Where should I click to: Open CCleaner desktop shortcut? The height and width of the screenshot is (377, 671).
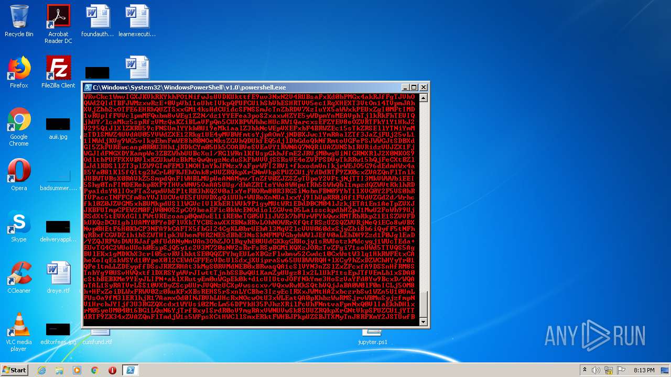(x=19, y=278)
